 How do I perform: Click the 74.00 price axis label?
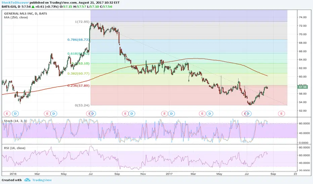tap(303, 17)
